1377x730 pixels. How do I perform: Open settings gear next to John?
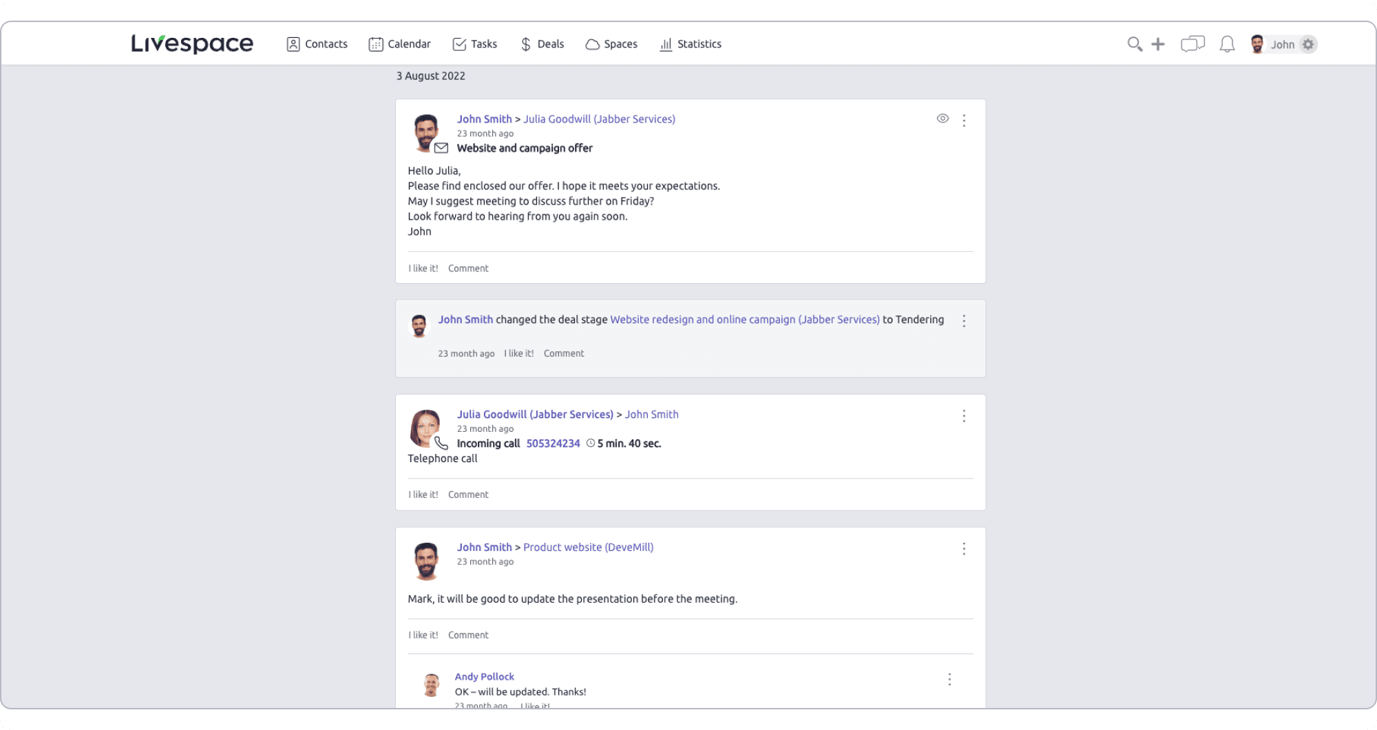pyautogui.click(x=1308, y=44)
